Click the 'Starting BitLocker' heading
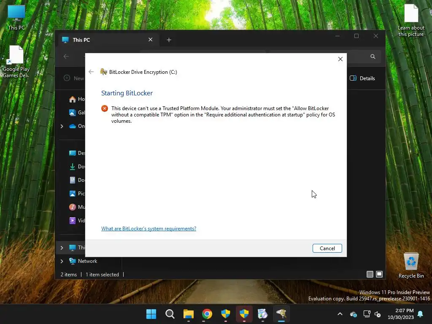Image resolution: width=432 pixels, height=324 pixels. tap(127, 93)
